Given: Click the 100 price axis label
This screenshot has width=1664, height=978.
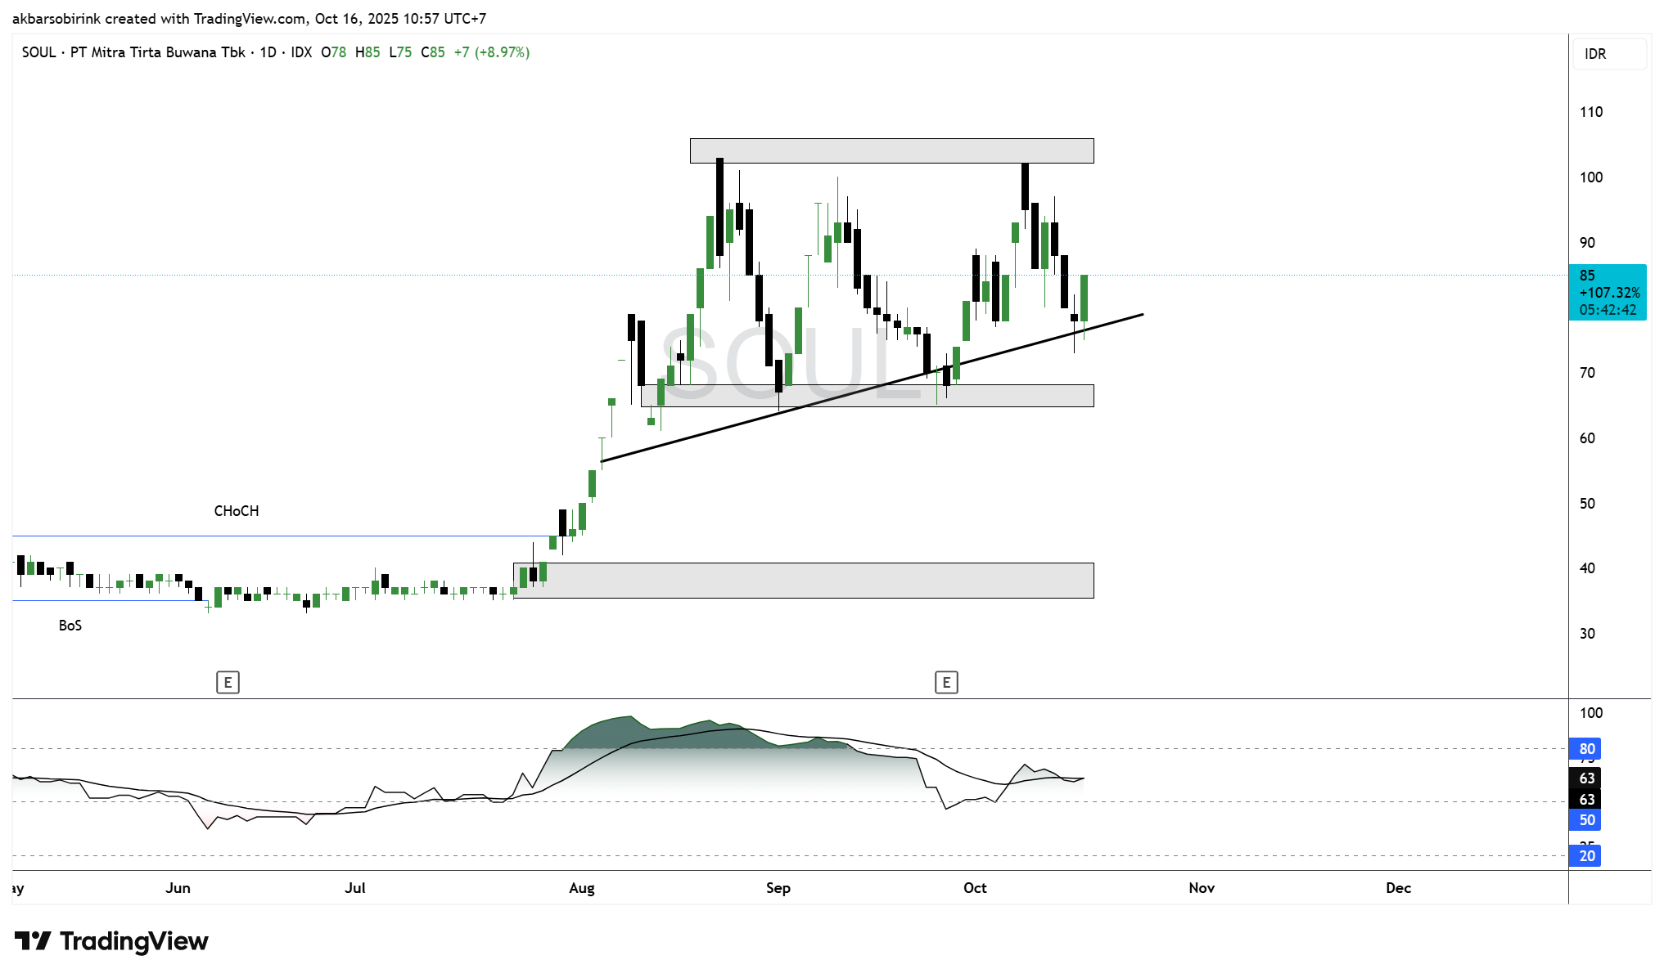Looking at the screenshot, I should [x=1590, y=177].
